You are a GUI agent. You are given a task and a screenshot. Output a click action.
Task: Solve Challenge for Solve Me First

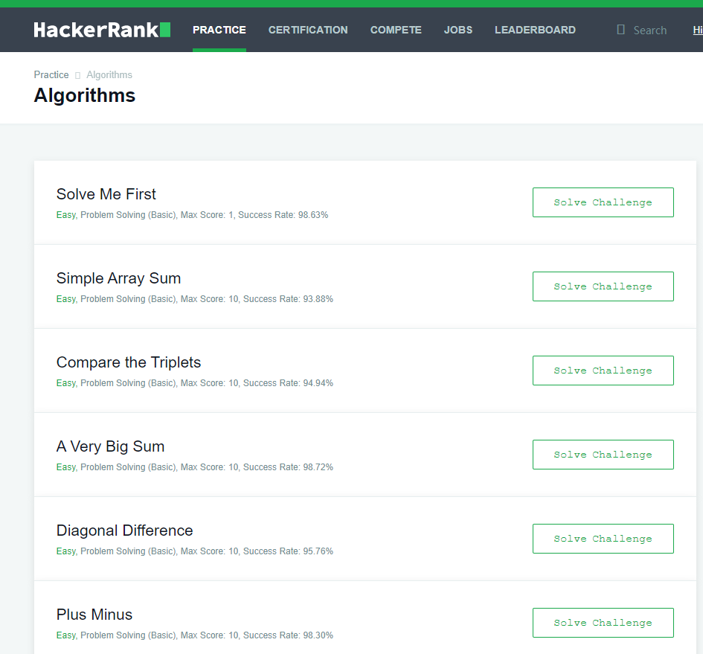pos(603,202)
